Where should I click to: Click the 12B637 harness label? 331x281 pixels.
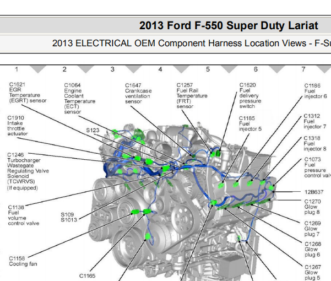coord(314,192)
